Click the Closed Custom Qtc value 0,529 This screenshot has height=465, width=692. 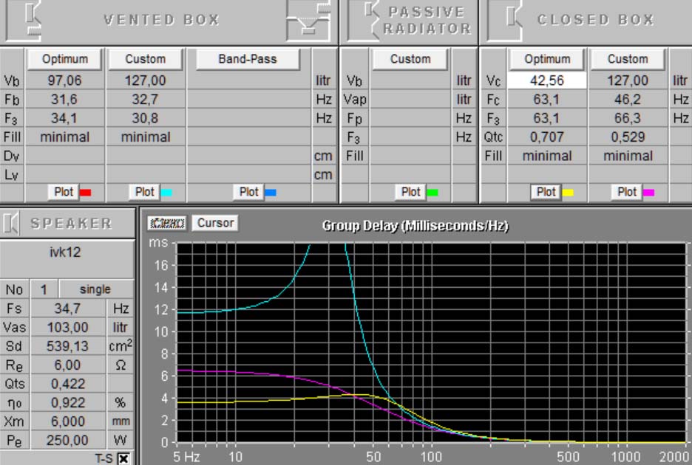[x=628, y=137]
